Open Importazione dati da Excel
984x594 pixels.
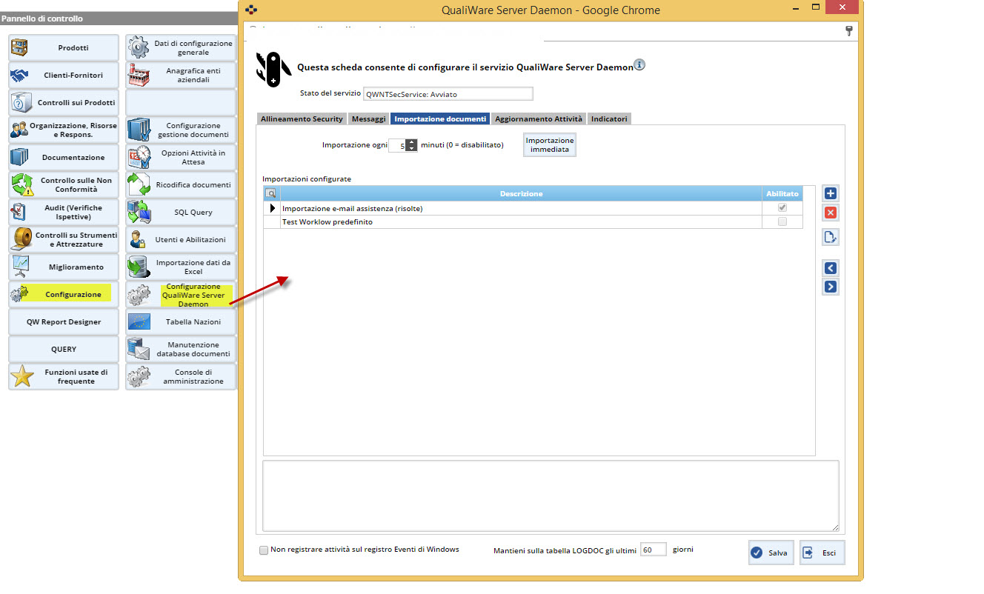(x=181, y=267)
